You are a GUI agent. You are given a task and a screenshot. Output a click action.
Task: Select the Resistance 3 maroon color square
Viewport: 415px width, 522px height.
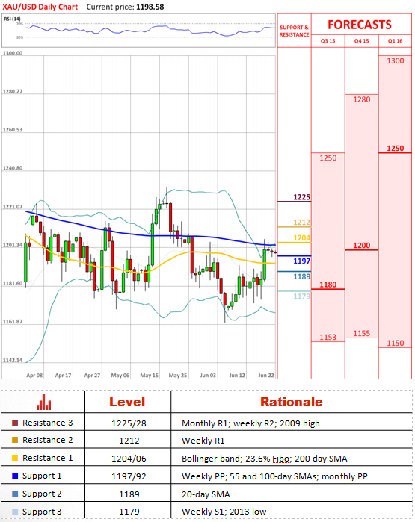coord(15,423)
